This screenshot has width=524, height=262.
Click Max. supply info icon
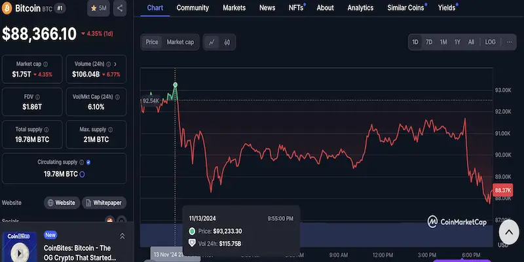click(x=110, y=129)
